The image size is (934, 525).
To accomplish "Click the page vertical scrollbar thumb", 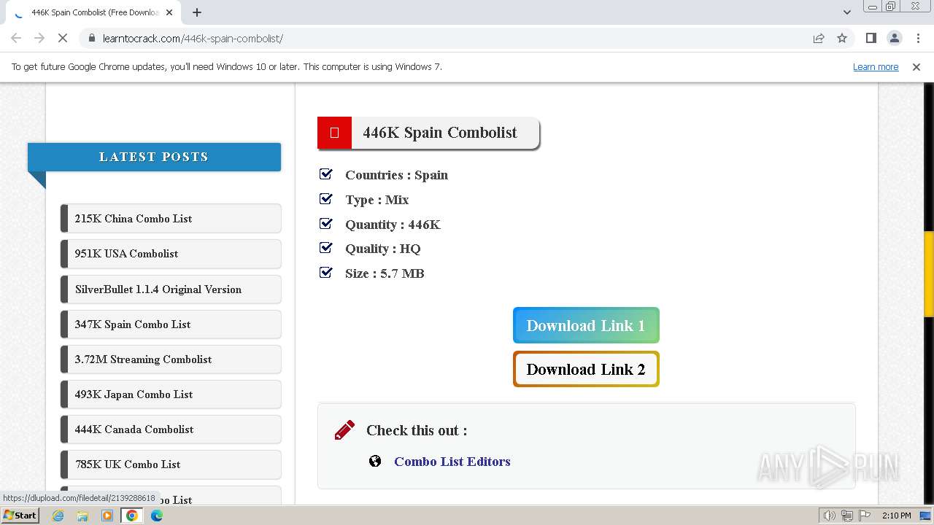I will (929, 274).
